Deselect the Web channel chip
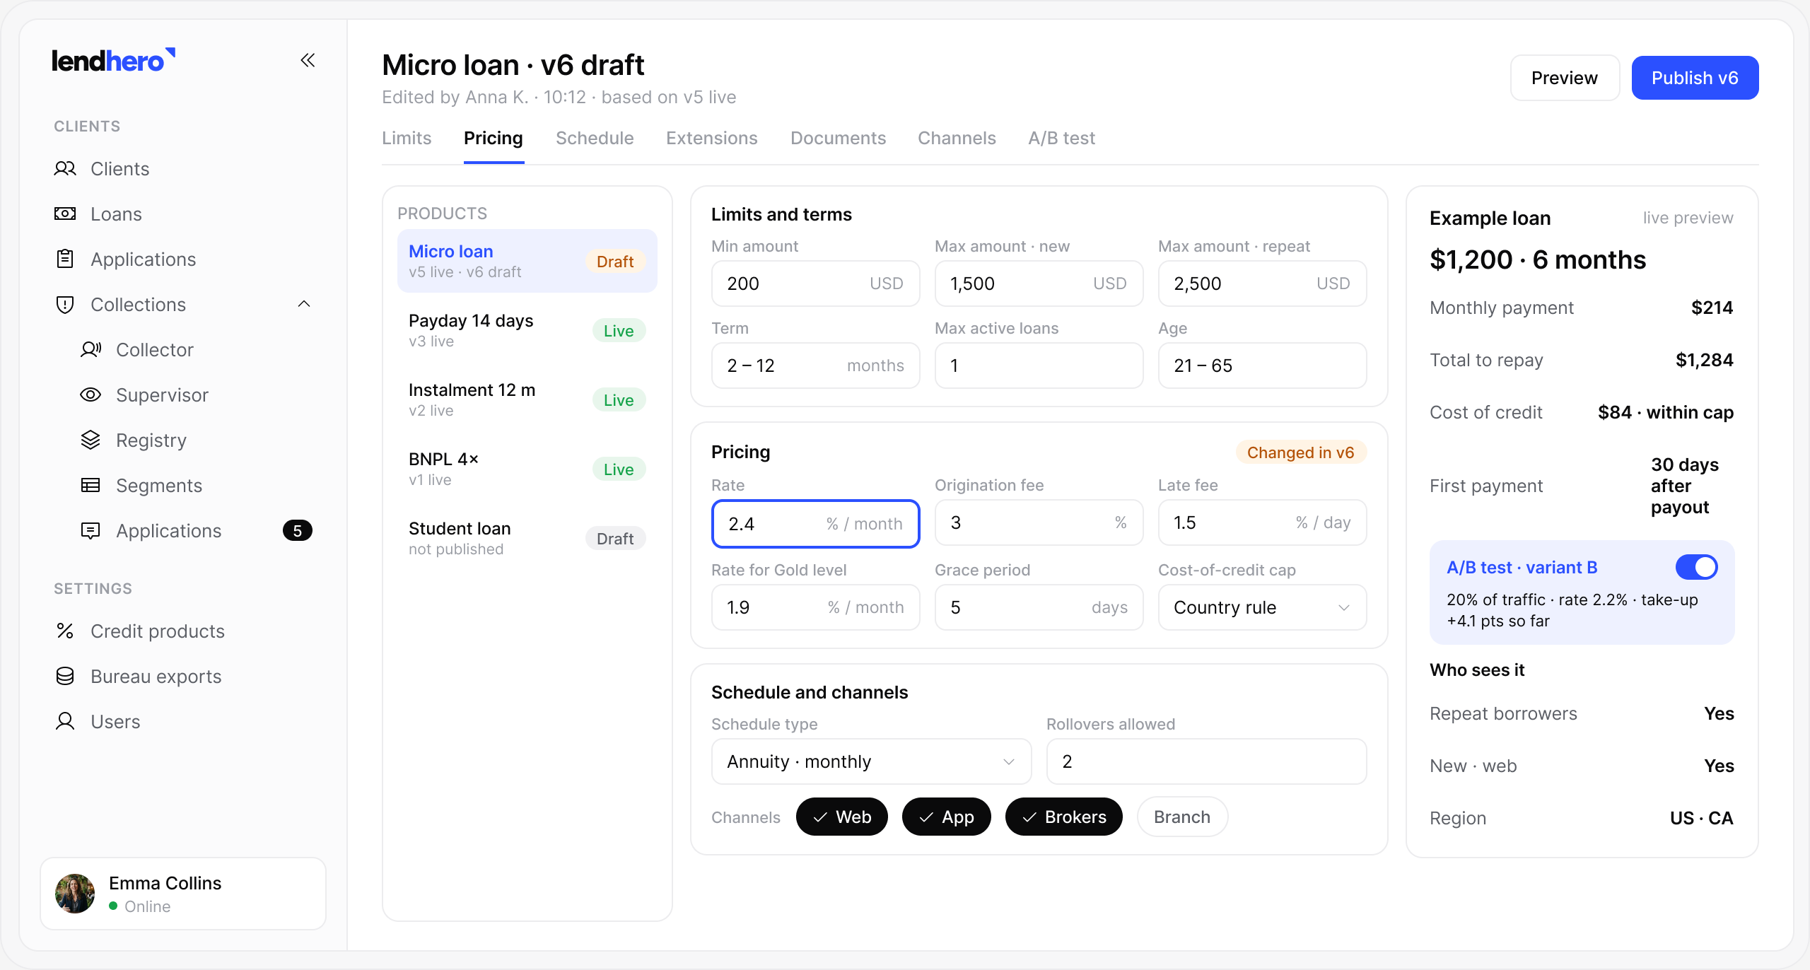The image size is (1810, 970). (841, 817)
